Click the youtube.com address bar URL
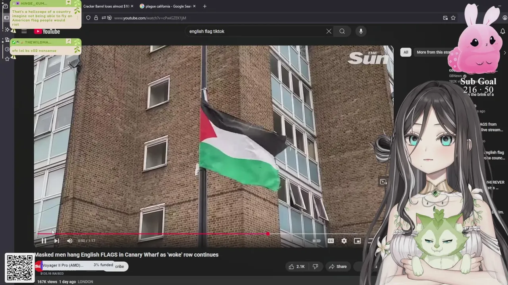Viewport: 508px width, 285px height. 150,18
